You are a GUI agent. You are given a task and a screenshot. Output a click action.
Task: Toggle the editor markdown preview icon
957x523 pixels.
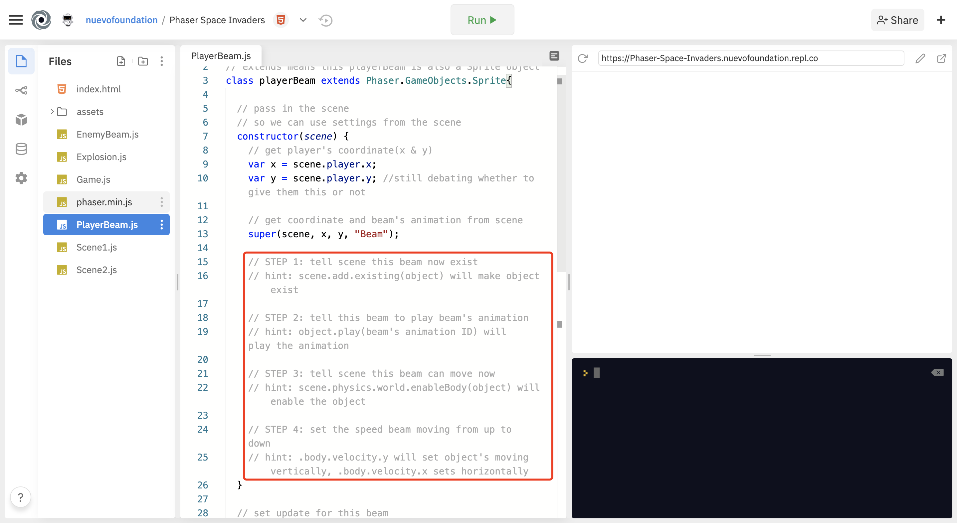tap(554, 56)
